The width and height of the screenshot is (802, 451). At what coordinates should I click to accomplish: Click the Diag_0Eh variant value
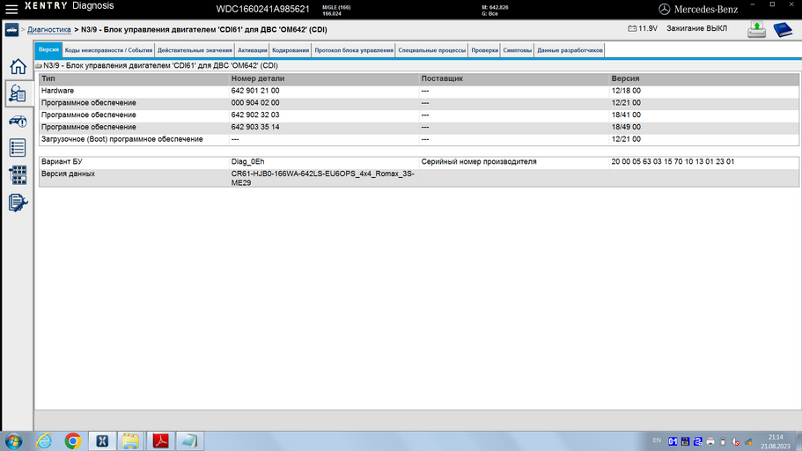click(247, 162)
